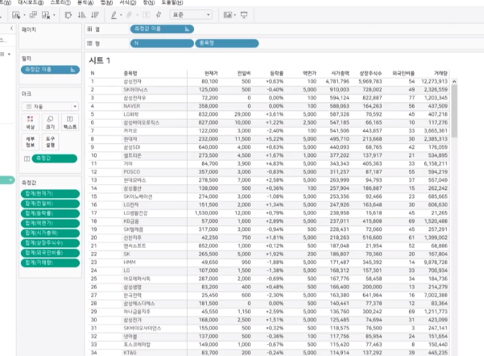
Task: Click the 거래량 column header
Action: click(441, 73)
